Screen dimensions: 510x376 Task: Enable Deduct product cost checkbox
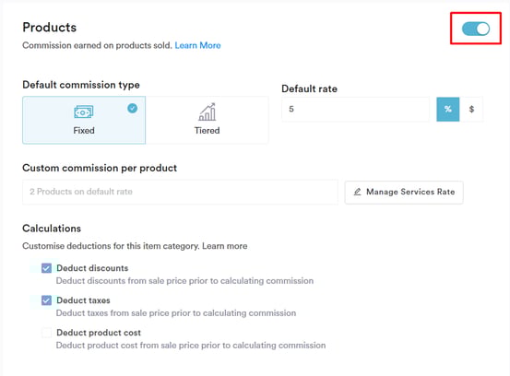(x=46, y=333)
